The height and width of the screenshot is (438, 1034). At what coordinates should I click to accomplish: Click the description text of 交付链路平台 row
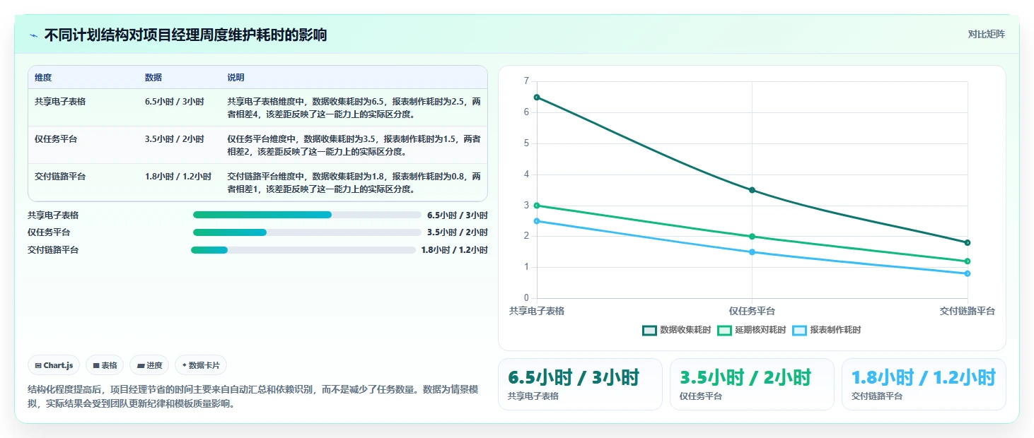click(x=354, y=183)
